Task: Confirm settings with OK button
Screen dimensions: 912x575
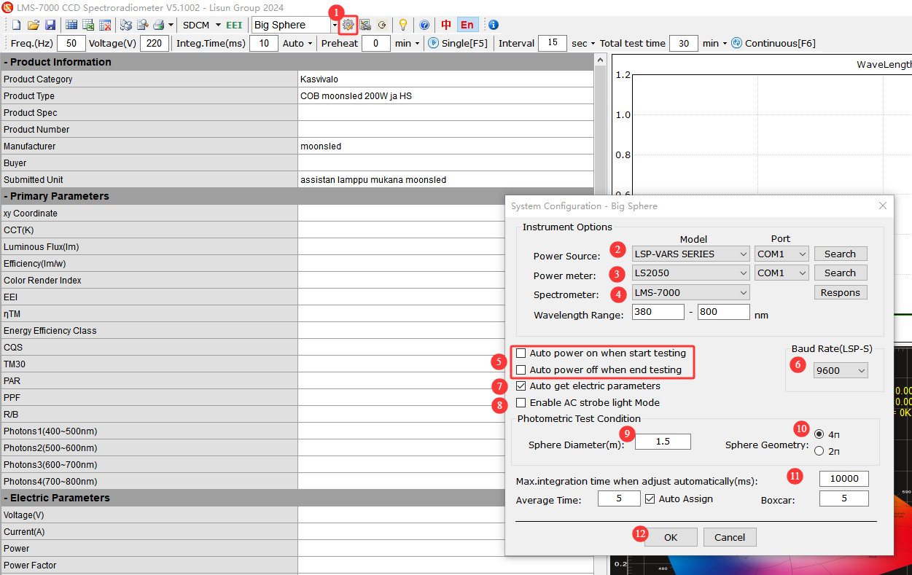Action: click(671, 537)
